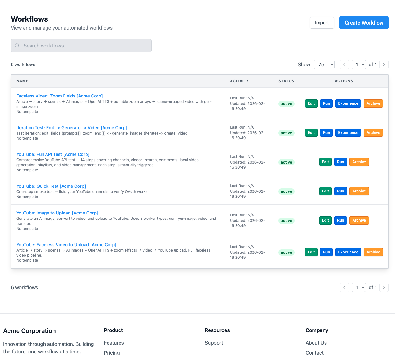This screenshot has width=395, height=355.
Task: Run the YouTube: Full API Test workflow
Action: (341, 162)
